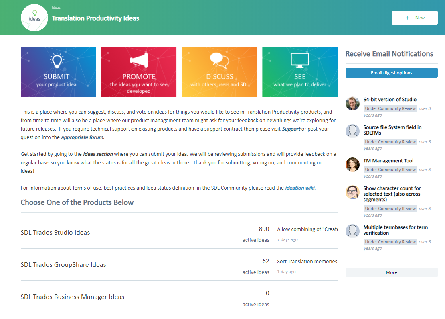This screenshot has height=319, width=445.
Task: Click the Receive Email Notifications heading
Action: click(x=389, y=54)
